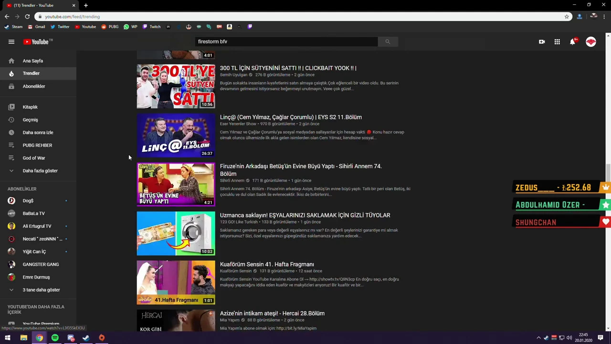This screenshot has width=611, height=344.
Task: Bookmark this page with the star icon
Action: pos(567,16)
